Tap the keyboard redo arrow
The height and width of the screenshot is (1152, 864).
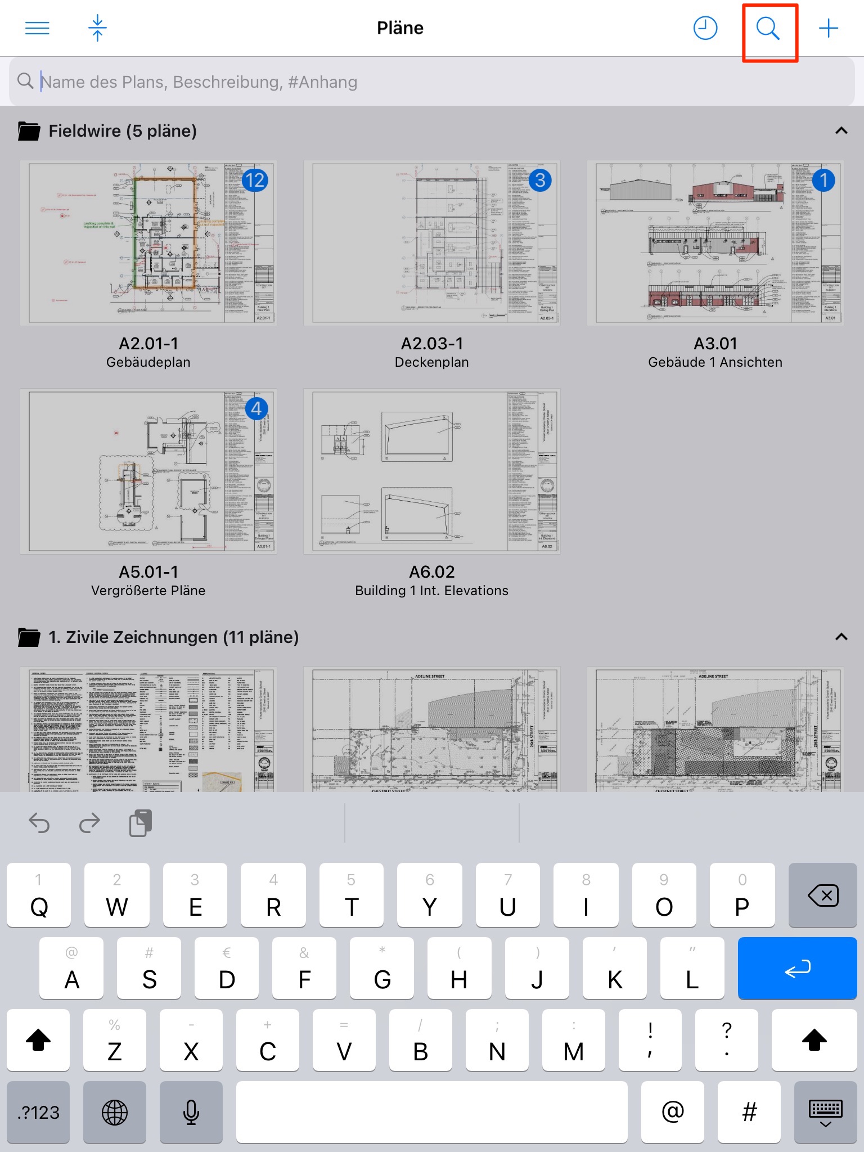click(x=89, y=823)
